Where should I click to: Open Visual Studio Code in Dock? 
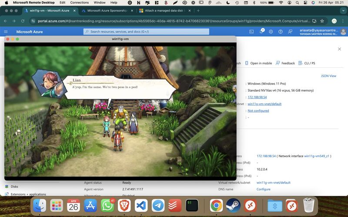tap(141, 205)
